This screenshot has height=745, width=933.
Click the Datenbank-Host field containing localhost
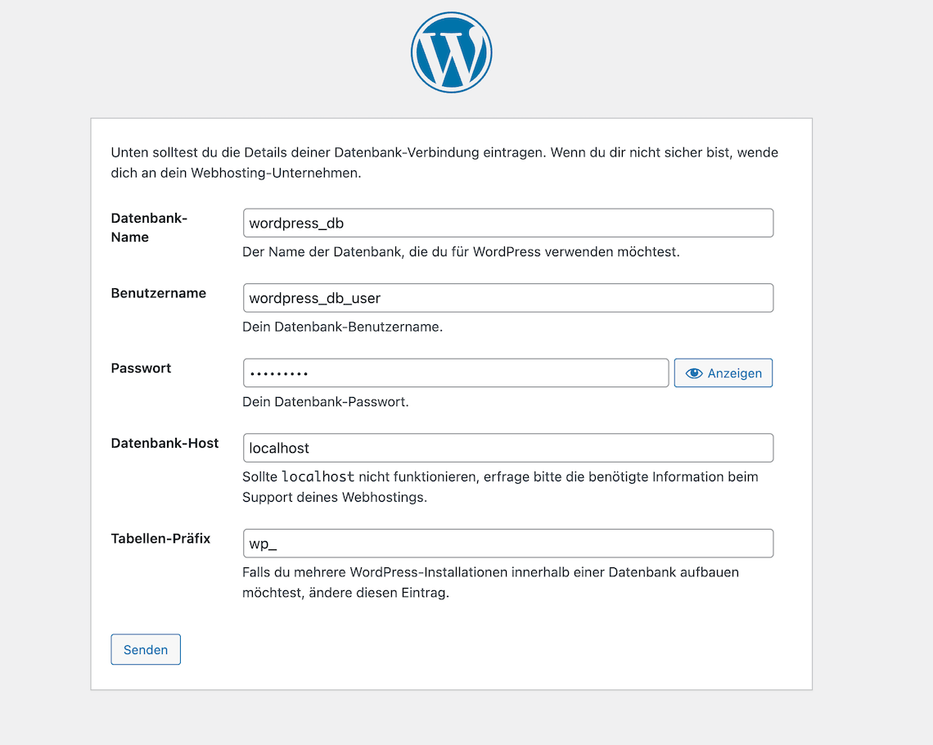pos(507,448)
